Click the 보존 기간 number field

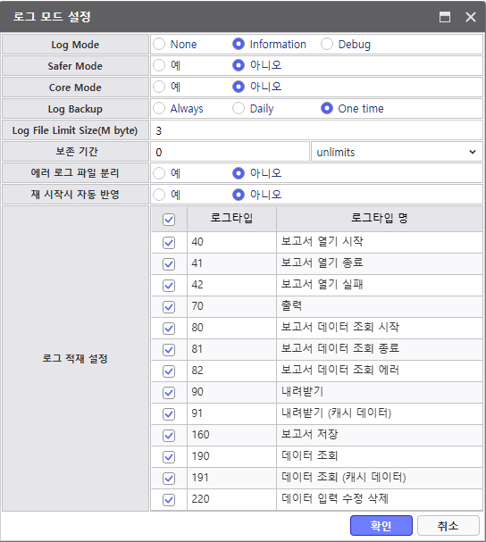coord(230,152)
